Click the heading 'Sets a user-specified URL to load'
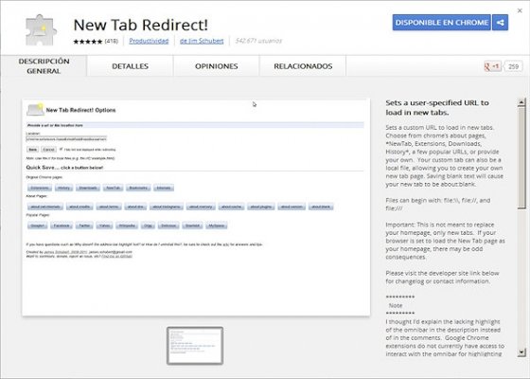The image size is (530, 379). coord(437,108)
